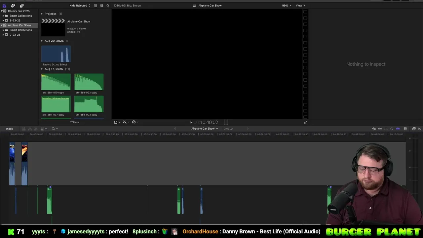Open the viewer View options menu

[300, 6]
